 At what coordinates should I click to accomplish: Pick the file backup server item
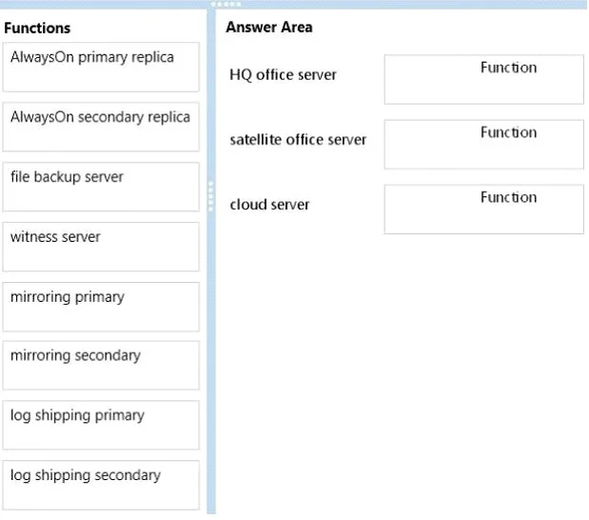101,187
